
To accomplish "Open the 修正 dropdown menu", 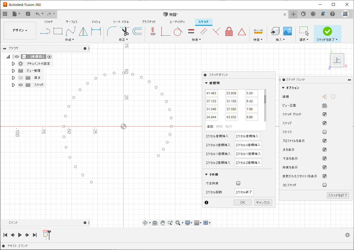I will [x=123, y=40].
